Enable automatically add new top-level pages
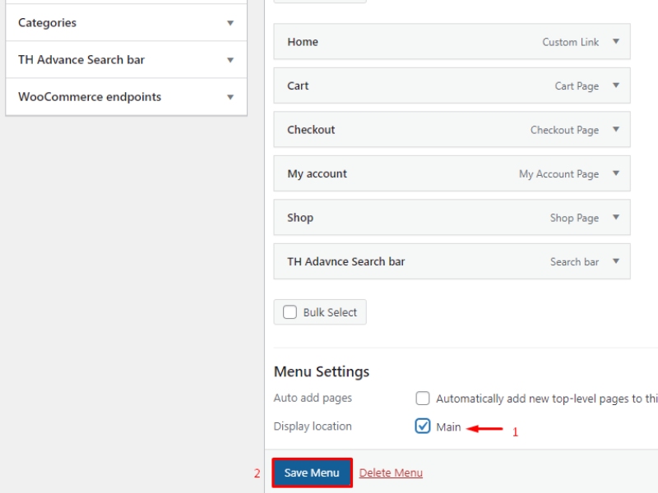Image resolution: width=658 pixels, height=493 pixels. [x=423, y=399]
